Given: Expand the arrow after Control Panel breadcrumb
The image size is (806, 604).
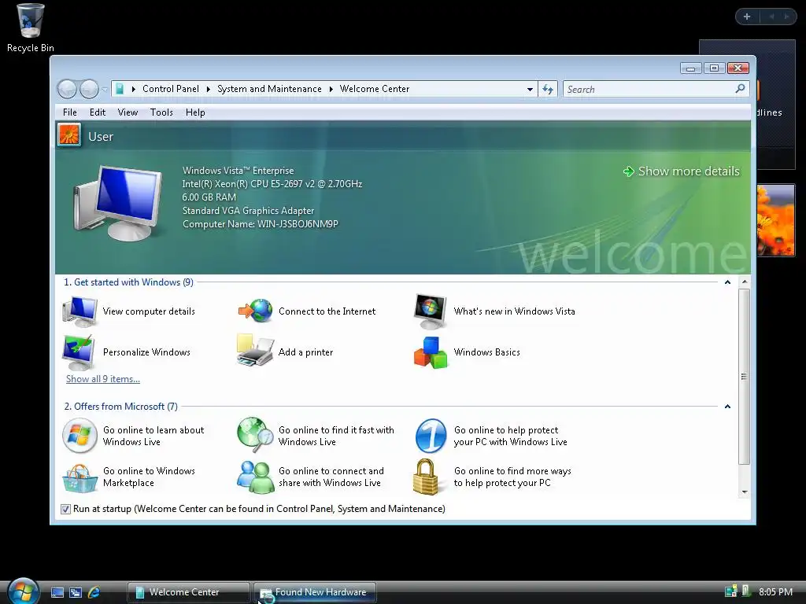Looking at the screenshot, I should click(x=208, y=89).
